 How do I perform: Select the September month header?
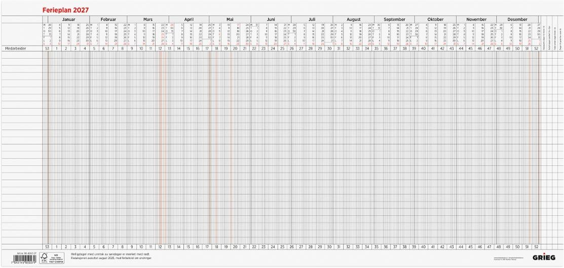click(x=395, y=19)
